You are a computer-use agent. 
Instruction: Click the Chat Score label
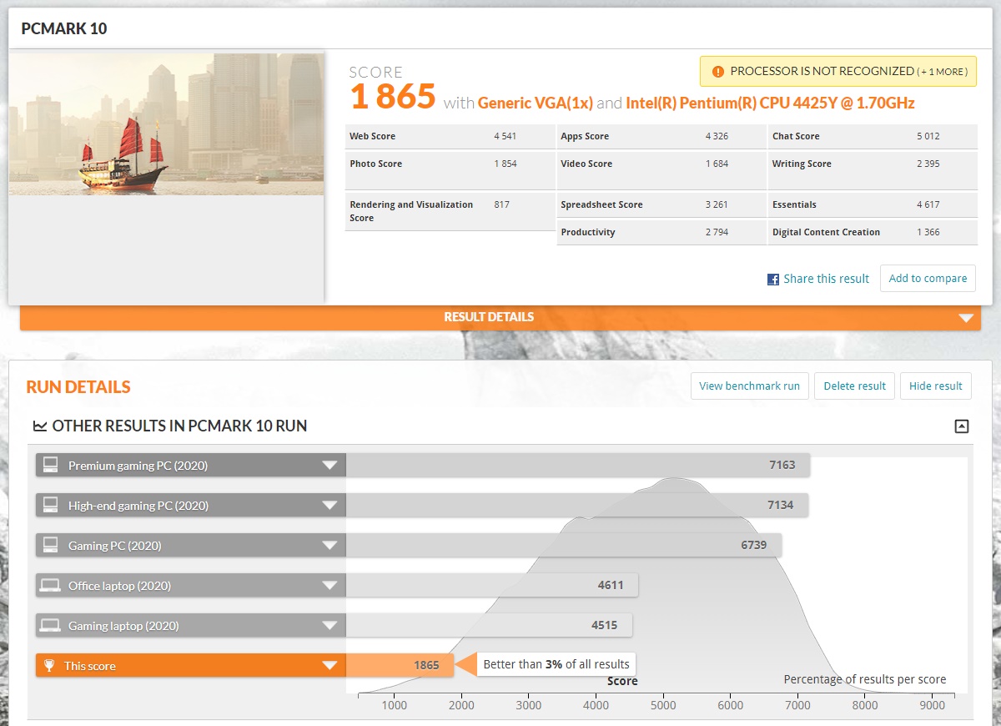796,136
